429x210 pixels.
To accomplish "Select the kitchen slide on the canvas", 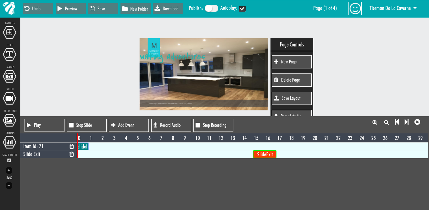I will (x=203, y=74).
